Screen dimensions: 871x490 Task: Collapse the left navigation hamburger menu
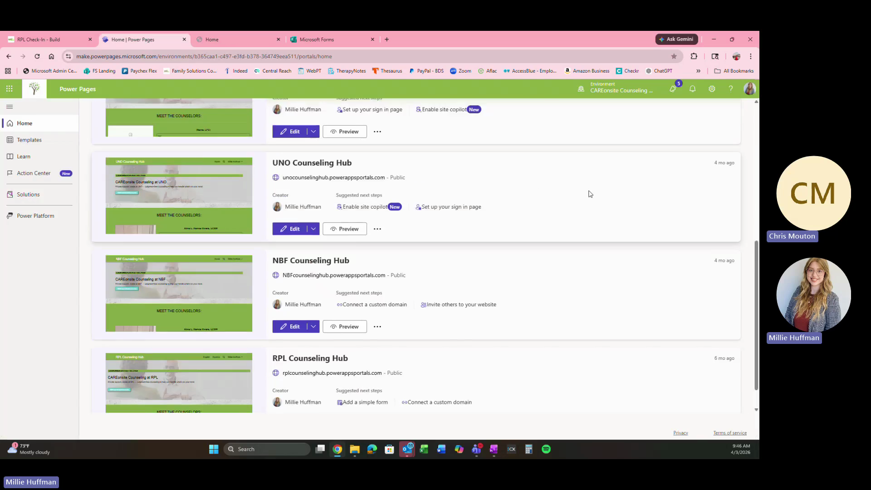click(x=10, y=107)
